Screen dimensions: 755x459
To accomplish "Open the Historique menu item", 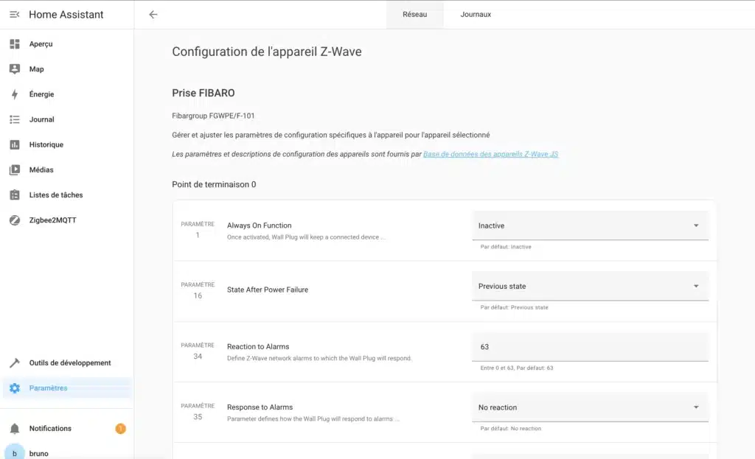I will 46,144.
